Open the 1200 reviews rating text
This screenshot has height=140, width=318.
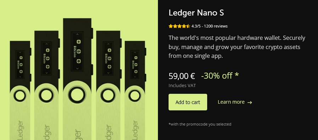210,26
